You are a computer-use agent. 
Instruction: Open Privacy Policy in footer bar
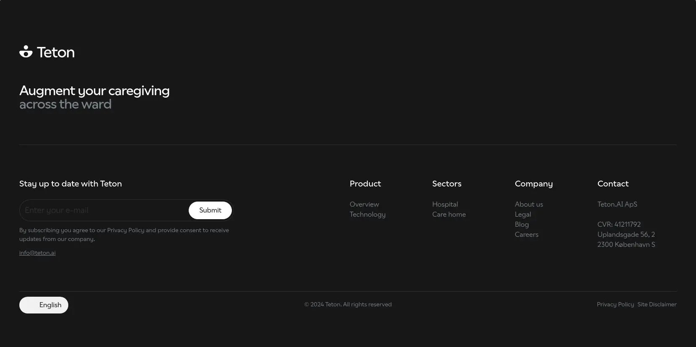615,304
